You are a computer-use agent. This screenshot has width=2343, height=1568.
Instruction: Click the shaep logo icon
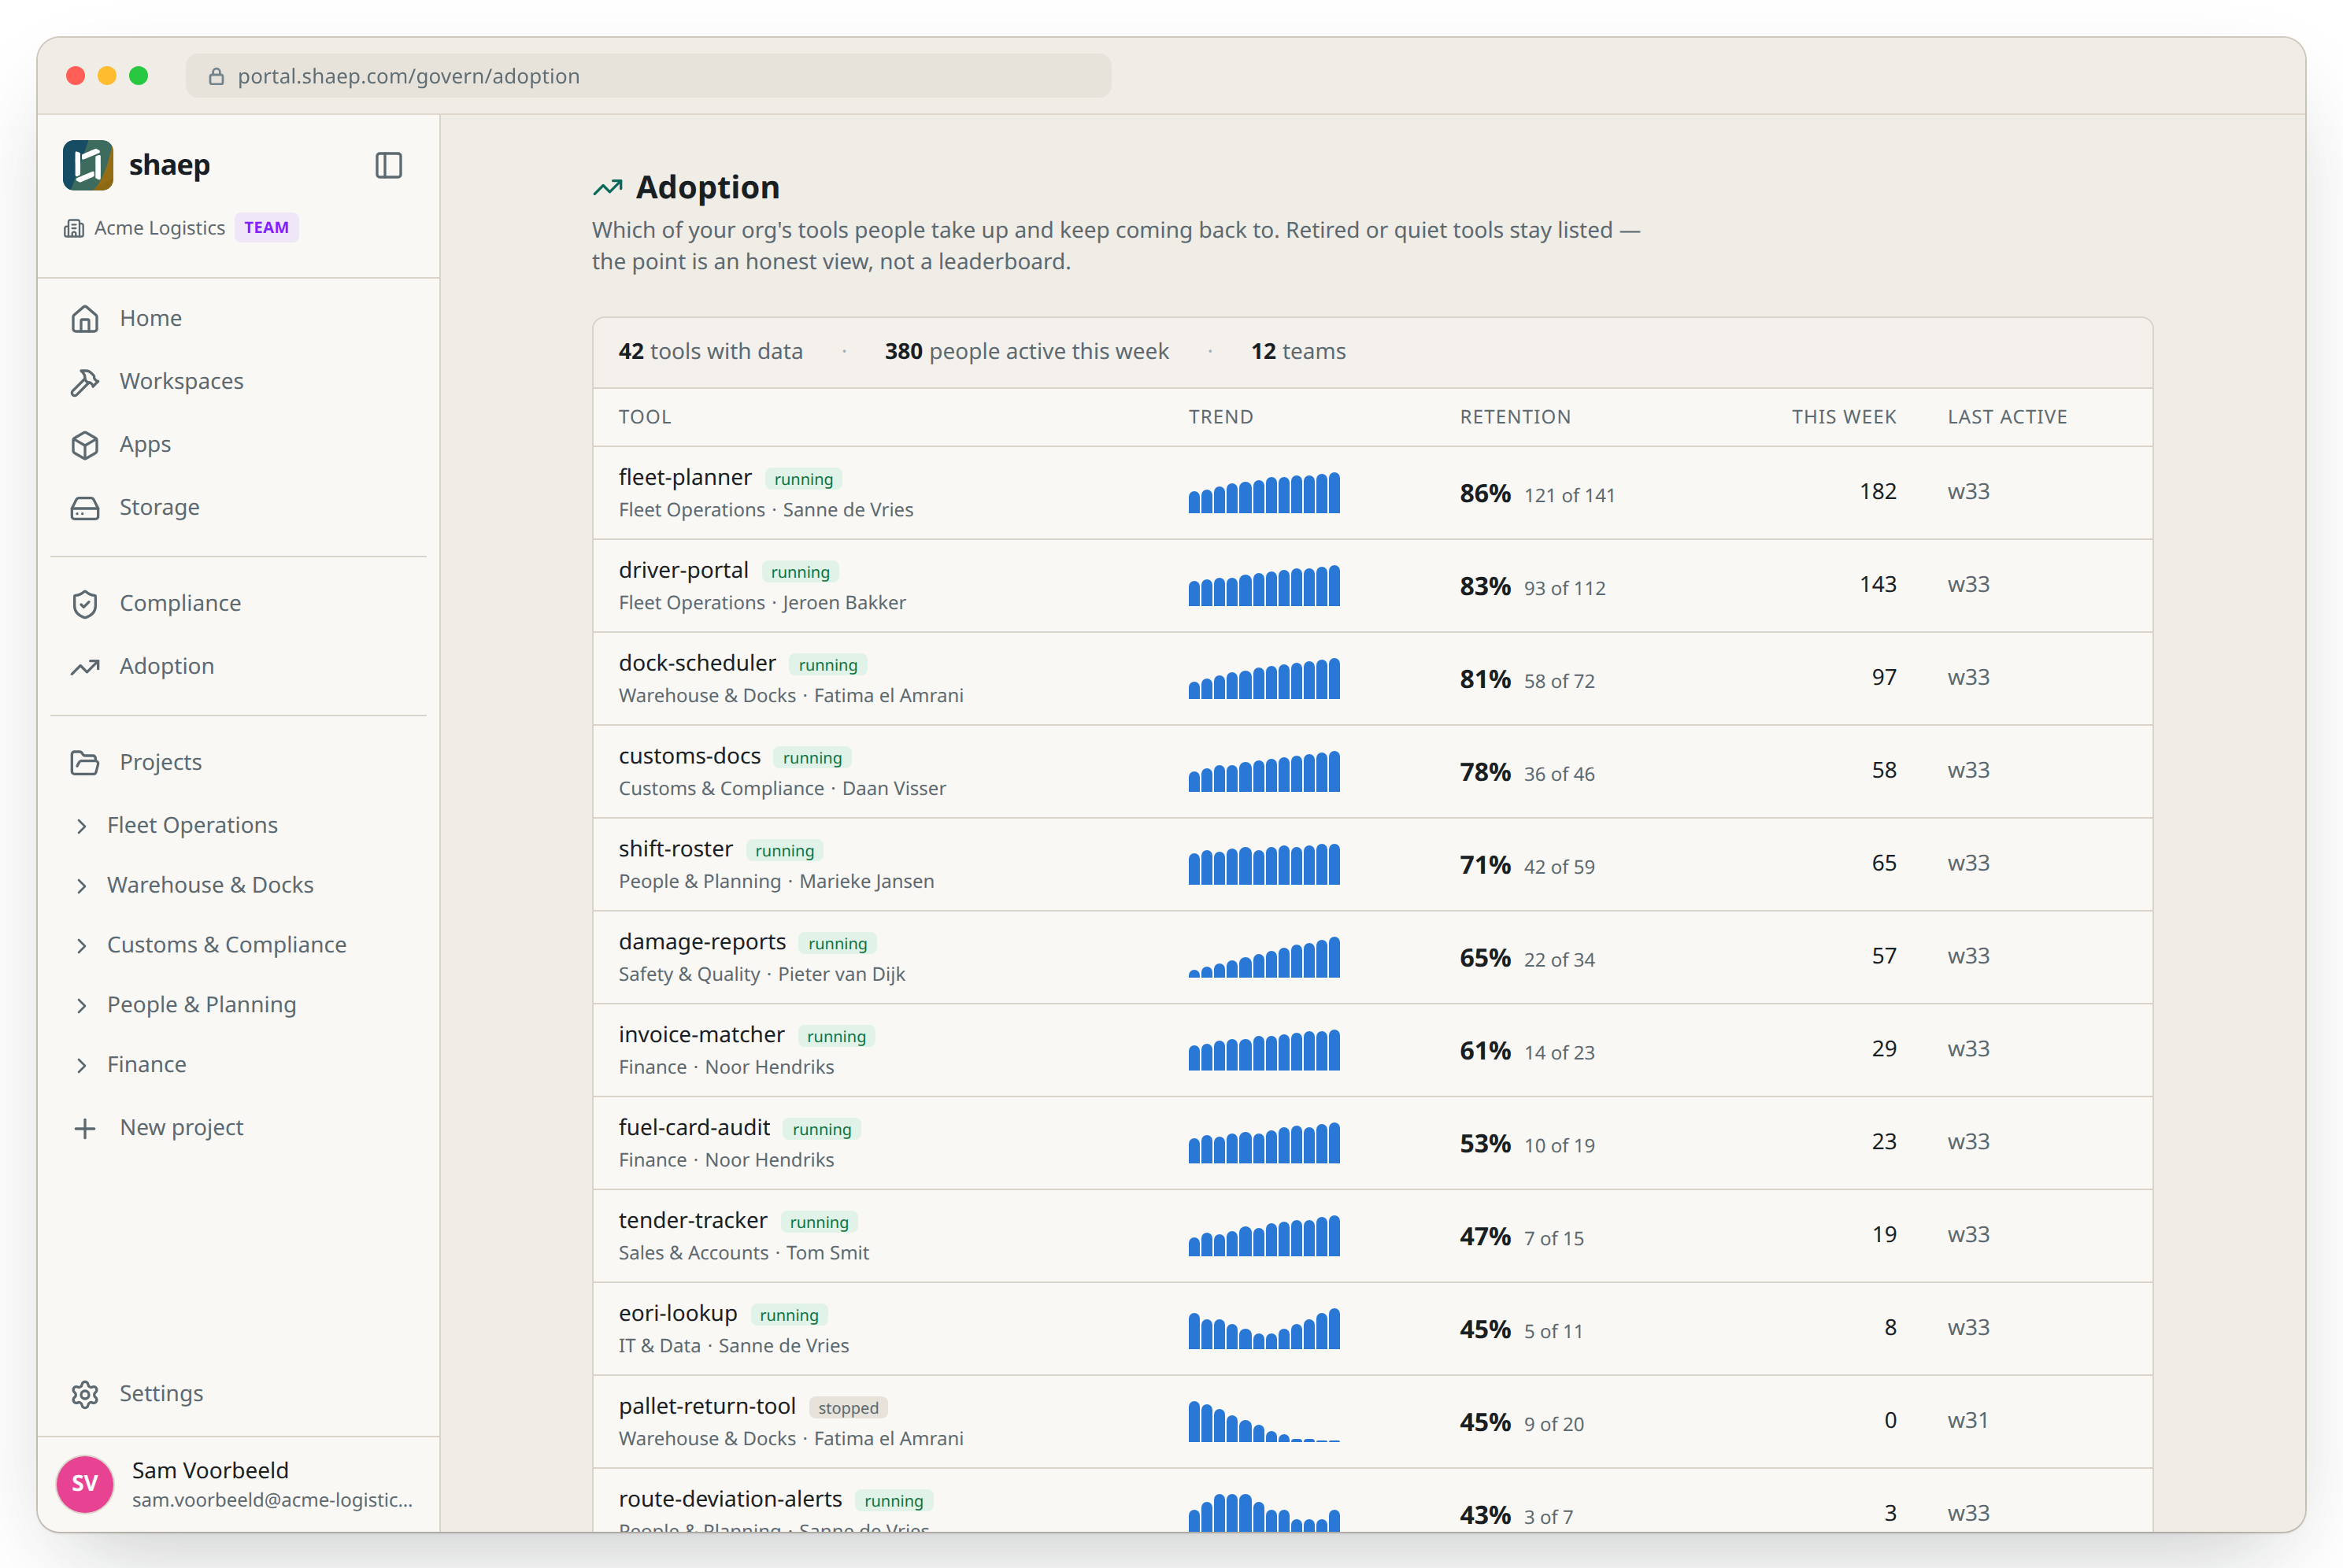click(88, 165)
